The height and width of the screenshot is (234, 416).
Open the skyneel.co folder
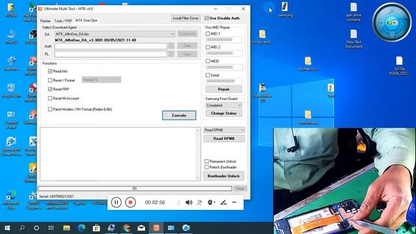pyautogui.click(x=307, y=64)
